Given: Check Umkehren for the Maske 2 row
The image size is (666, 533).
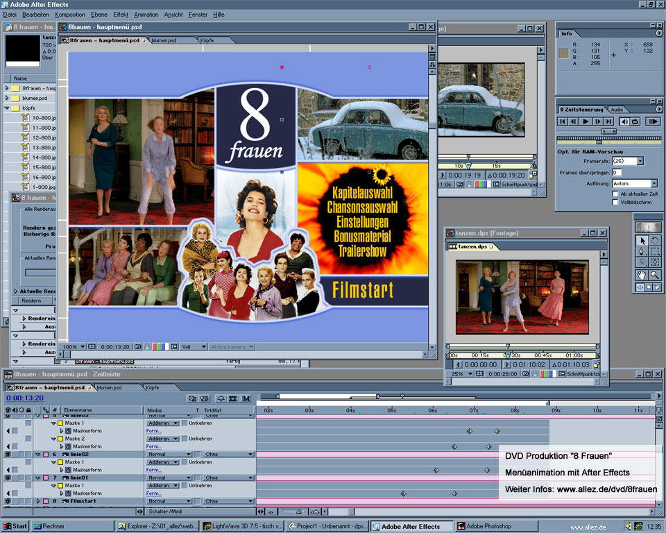Looking at the screenshot, I should (185, 439).
